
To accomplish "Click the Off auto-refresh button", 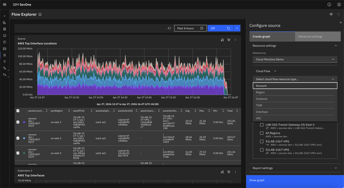I will [220, 28].
